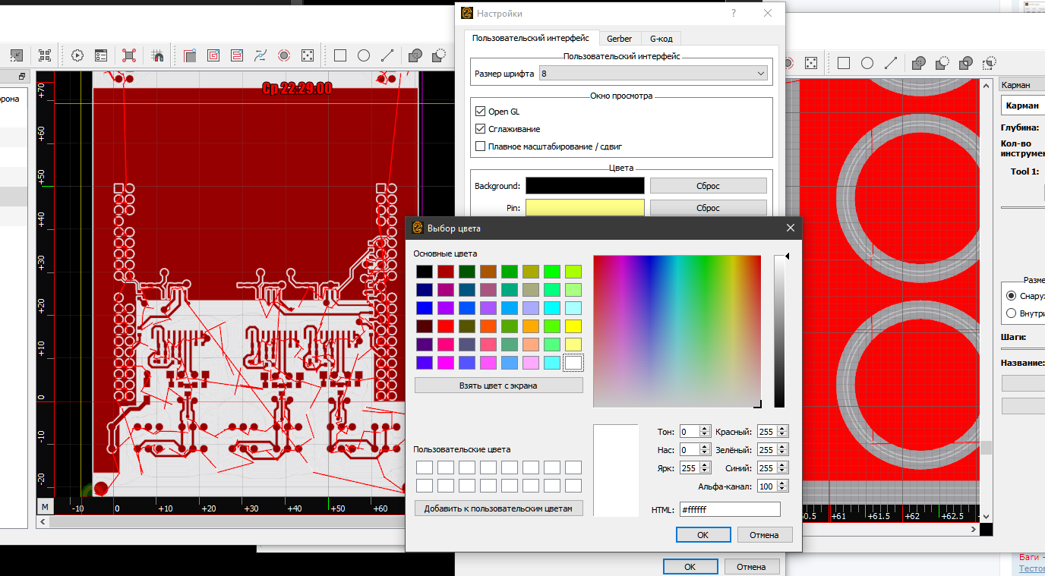The image size is (1045, 576).
Task: Select the spiral pocket offset icon
Action: coord(213,55)
